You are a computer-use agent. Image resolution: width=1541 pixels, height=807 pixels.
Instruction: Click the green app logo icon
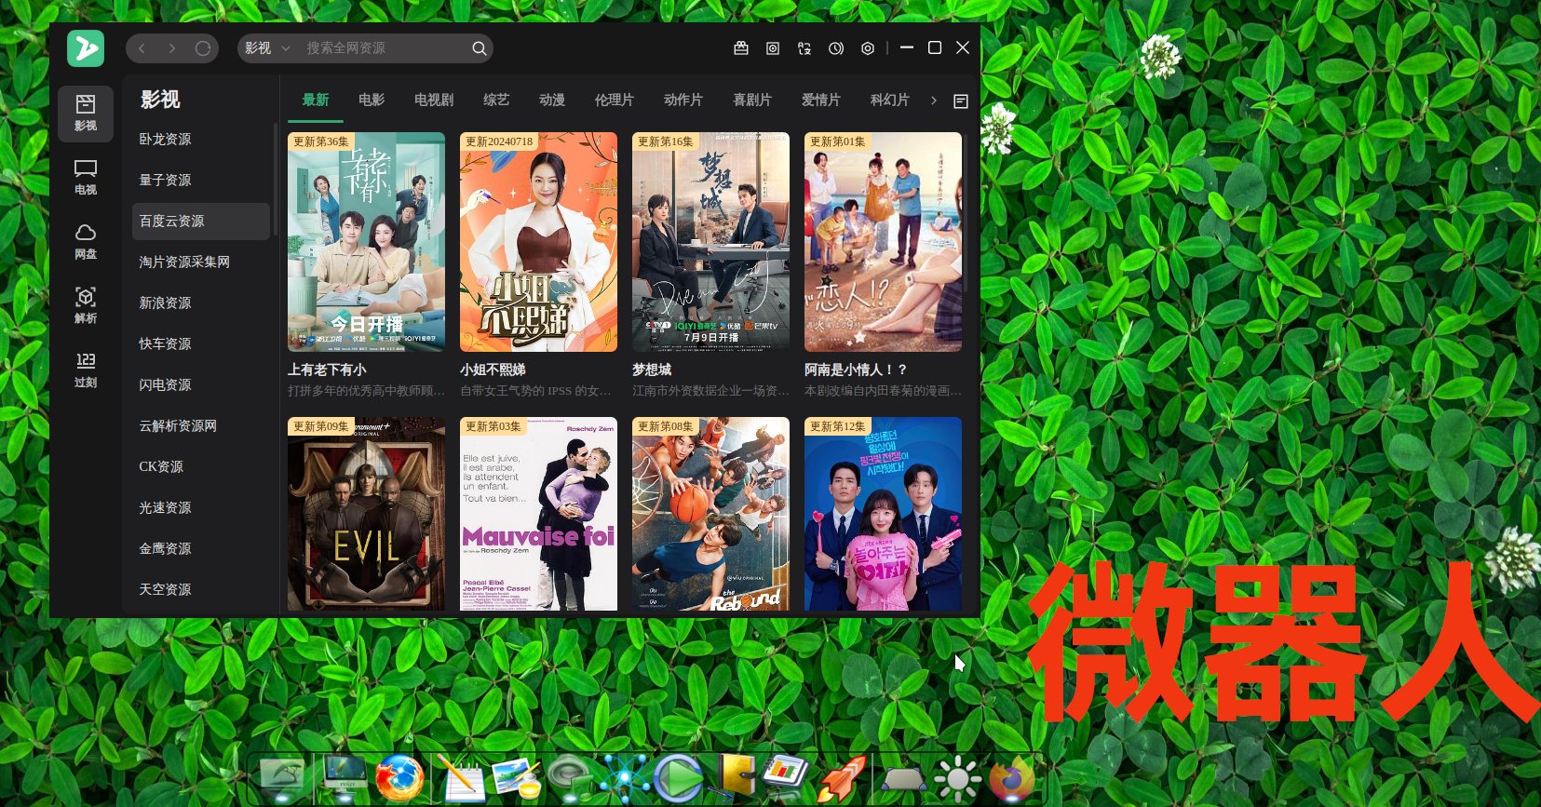(x=86, y=48)
